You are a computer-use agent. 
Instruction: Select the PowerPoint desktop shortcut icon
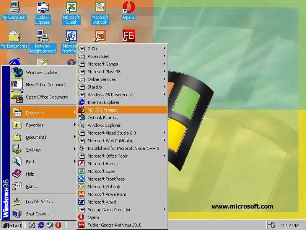pos(100,36)
